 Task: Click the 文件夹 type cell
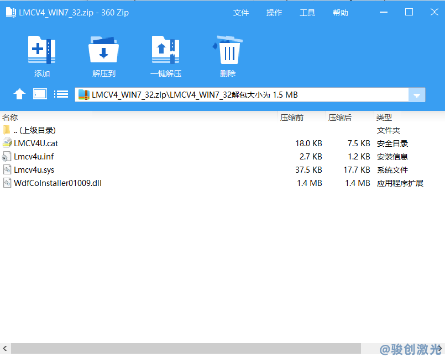pos(389,130)
